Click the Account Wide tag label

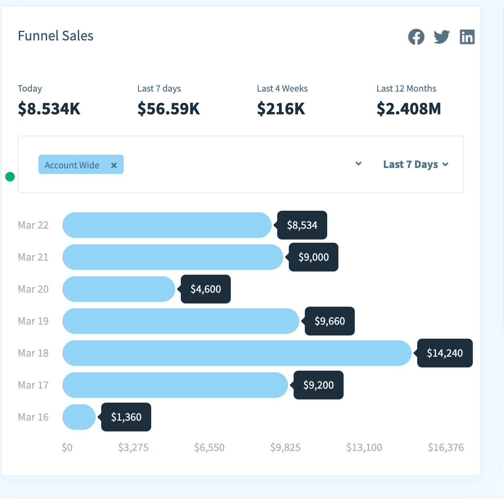click(72, 165)
